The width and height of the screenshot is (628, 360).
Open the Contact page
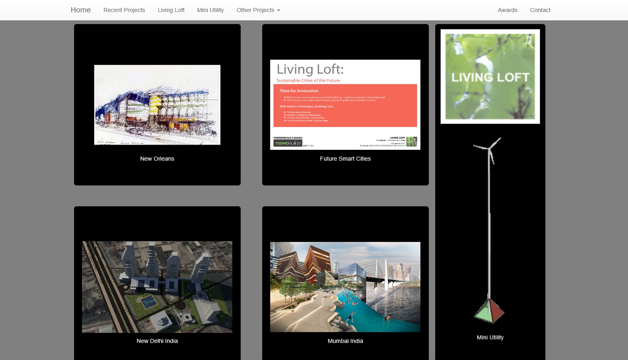click(540, 10)
